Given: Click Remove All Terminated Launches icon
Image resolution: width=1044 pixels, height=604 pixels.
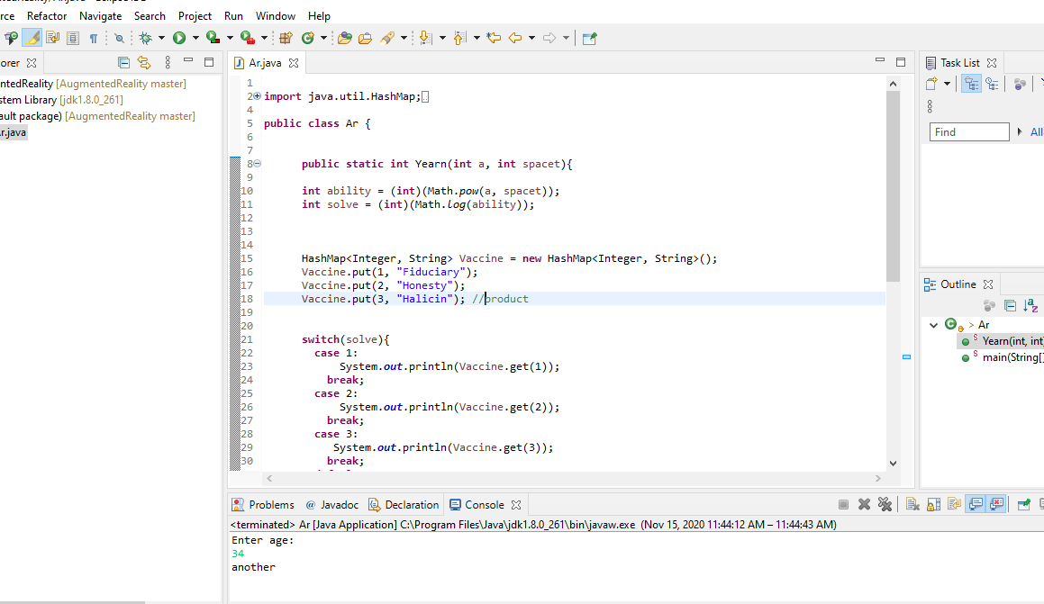Looking at the screenshot, I should click(885, 504).
